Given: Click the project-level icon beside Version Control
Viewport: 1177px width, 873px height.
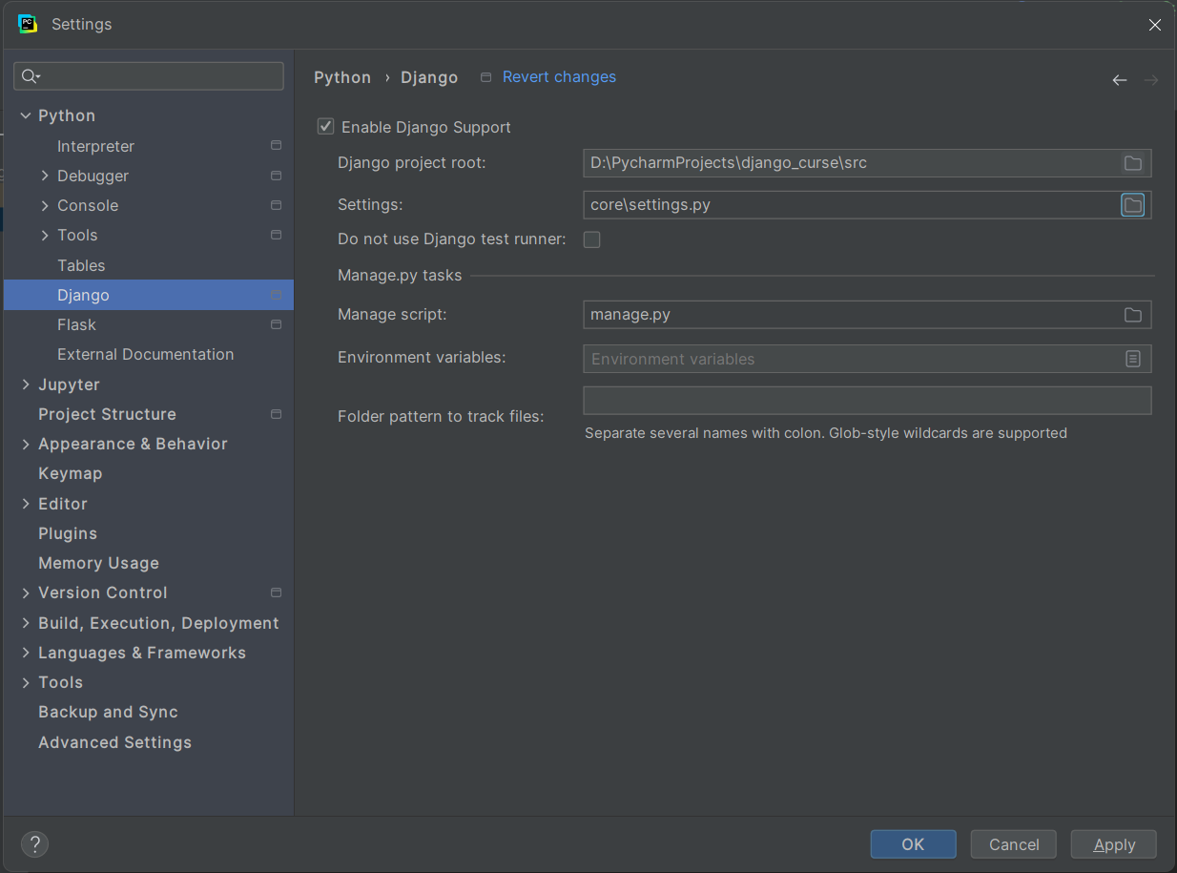Looking at the screenshot, I should tap(276, 592).
